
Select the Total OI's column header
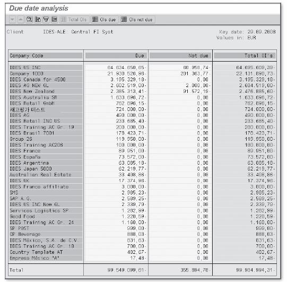point(245,56)
